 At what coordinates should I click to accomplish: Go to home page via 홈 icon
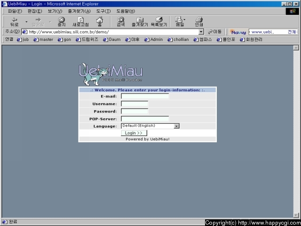click(x=99, y=22)
